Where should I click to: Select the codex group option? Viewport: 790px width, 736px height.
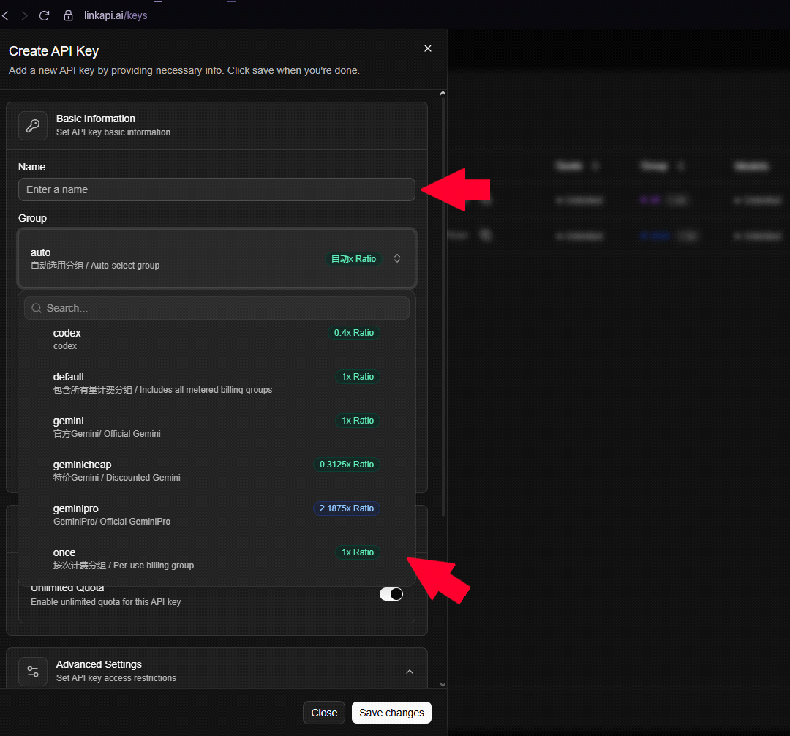pos(217,339)
